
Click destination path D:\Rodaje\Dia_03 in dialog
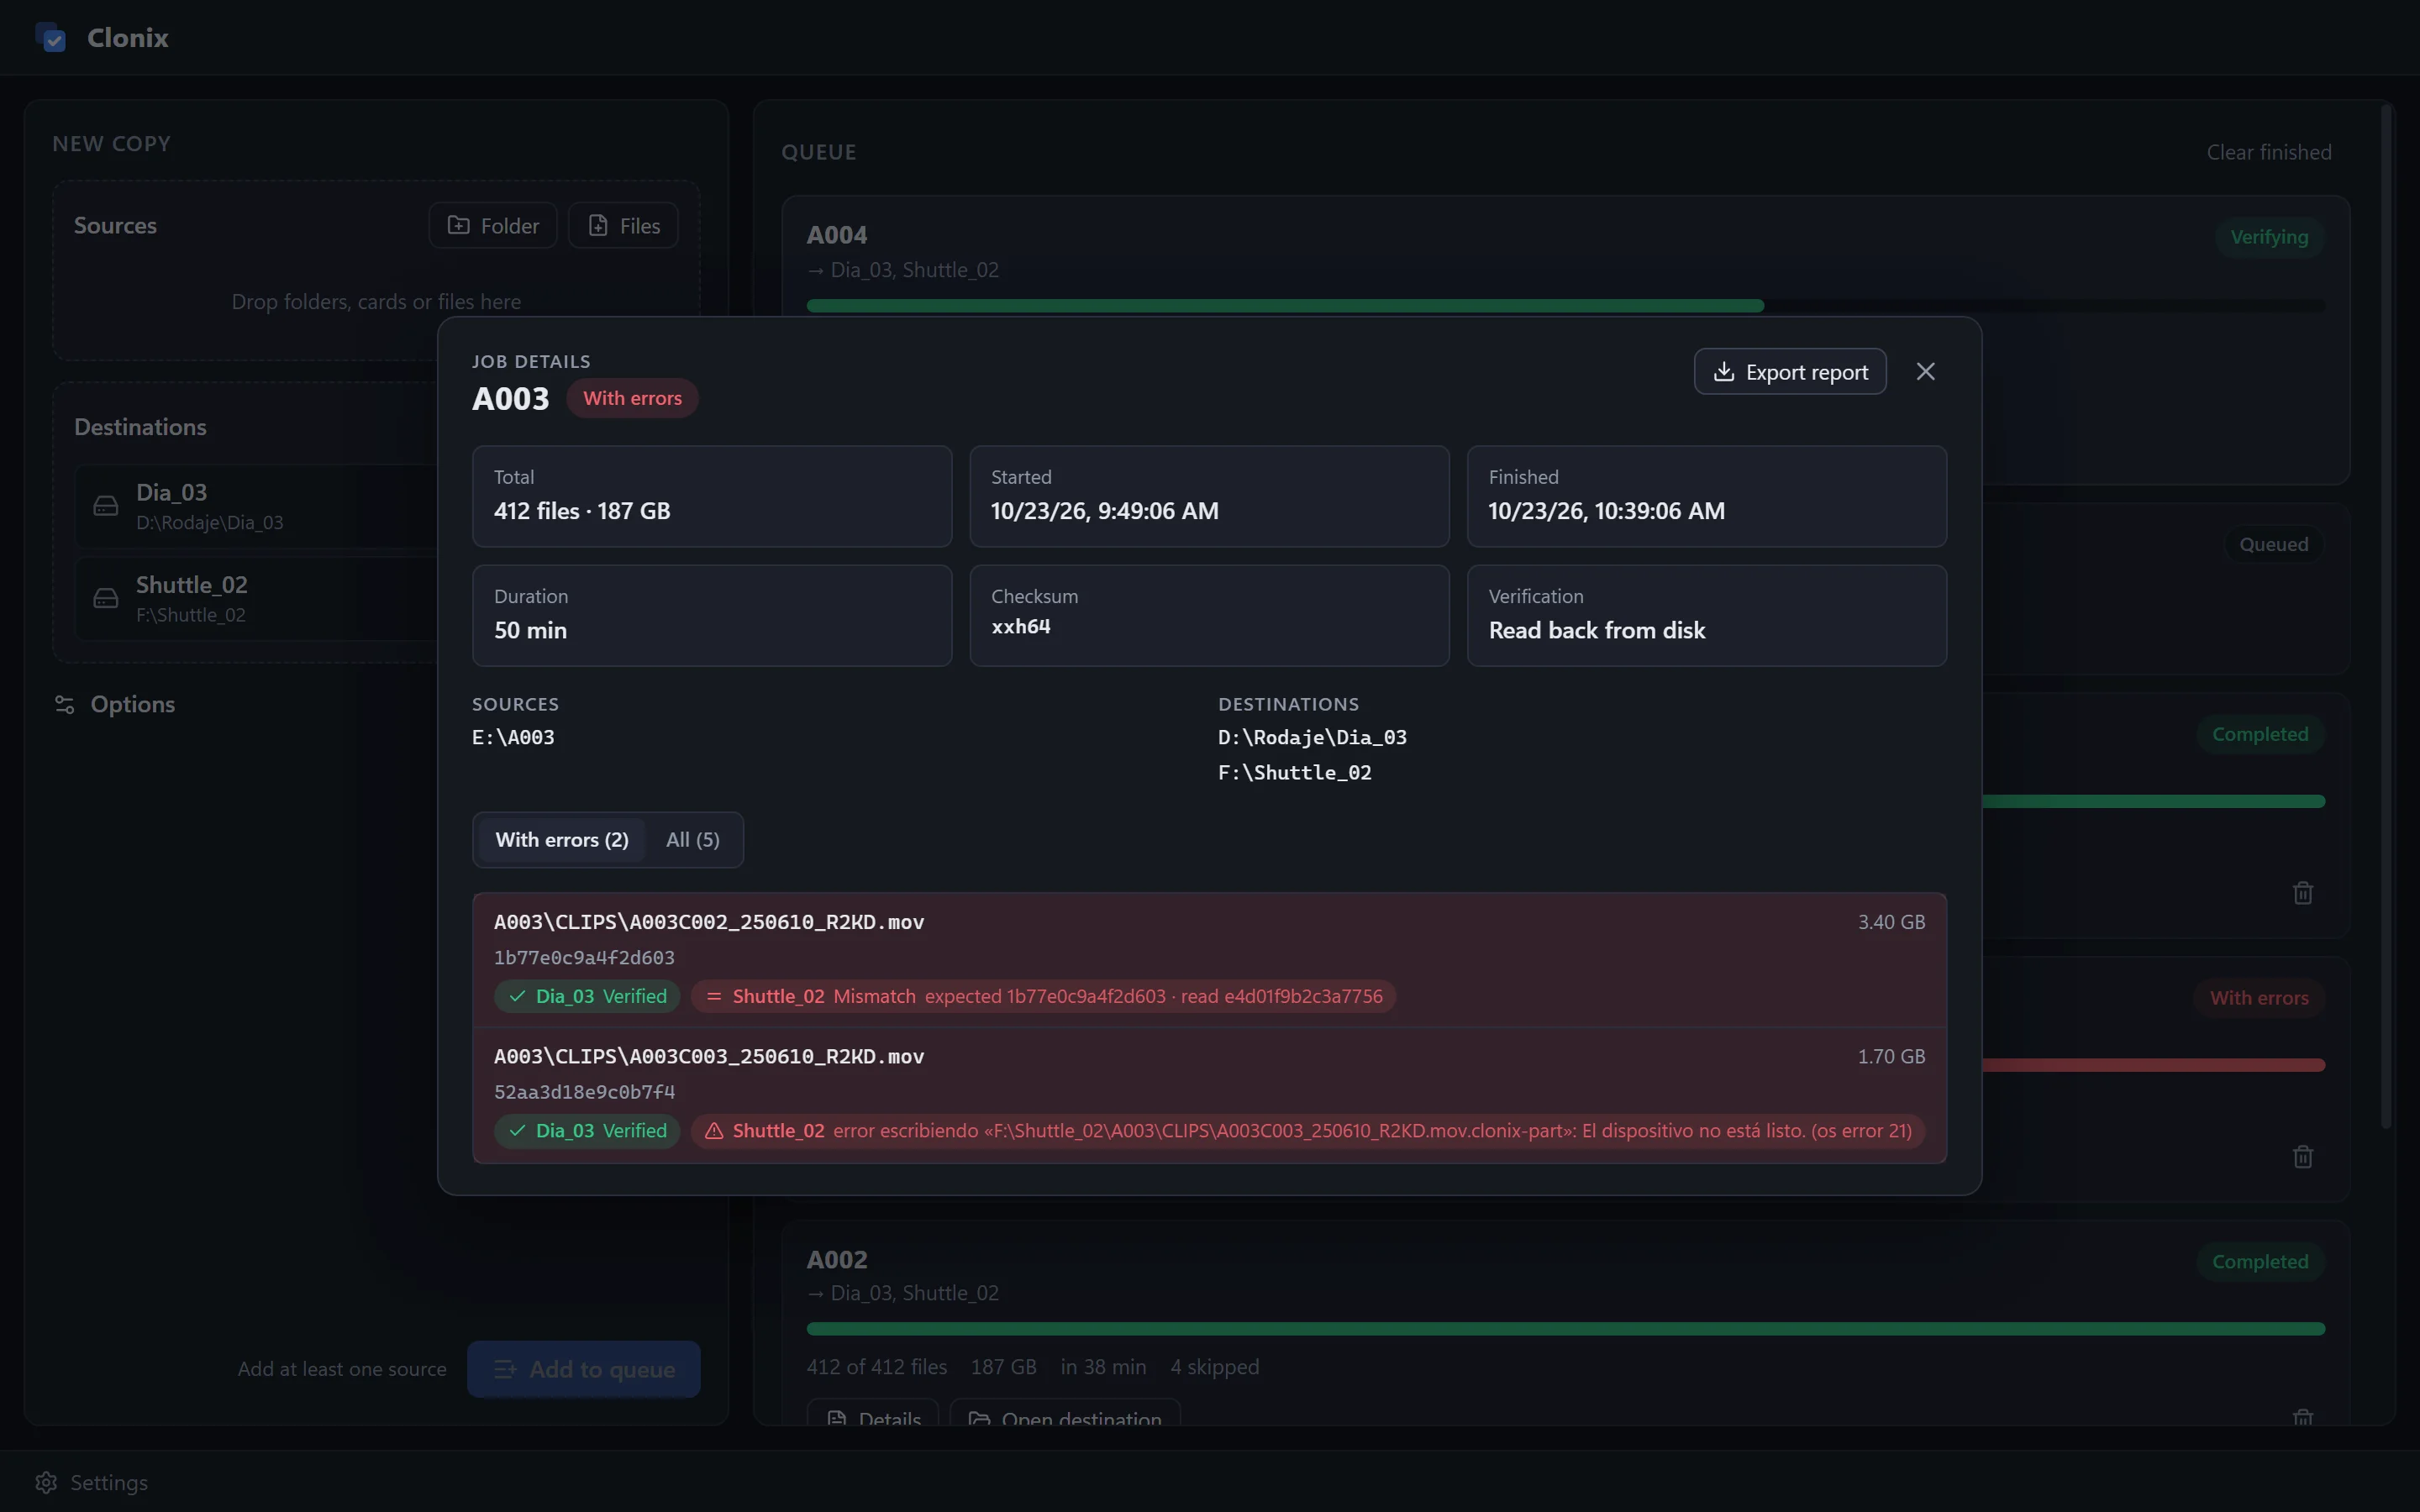coord(1312,738)
